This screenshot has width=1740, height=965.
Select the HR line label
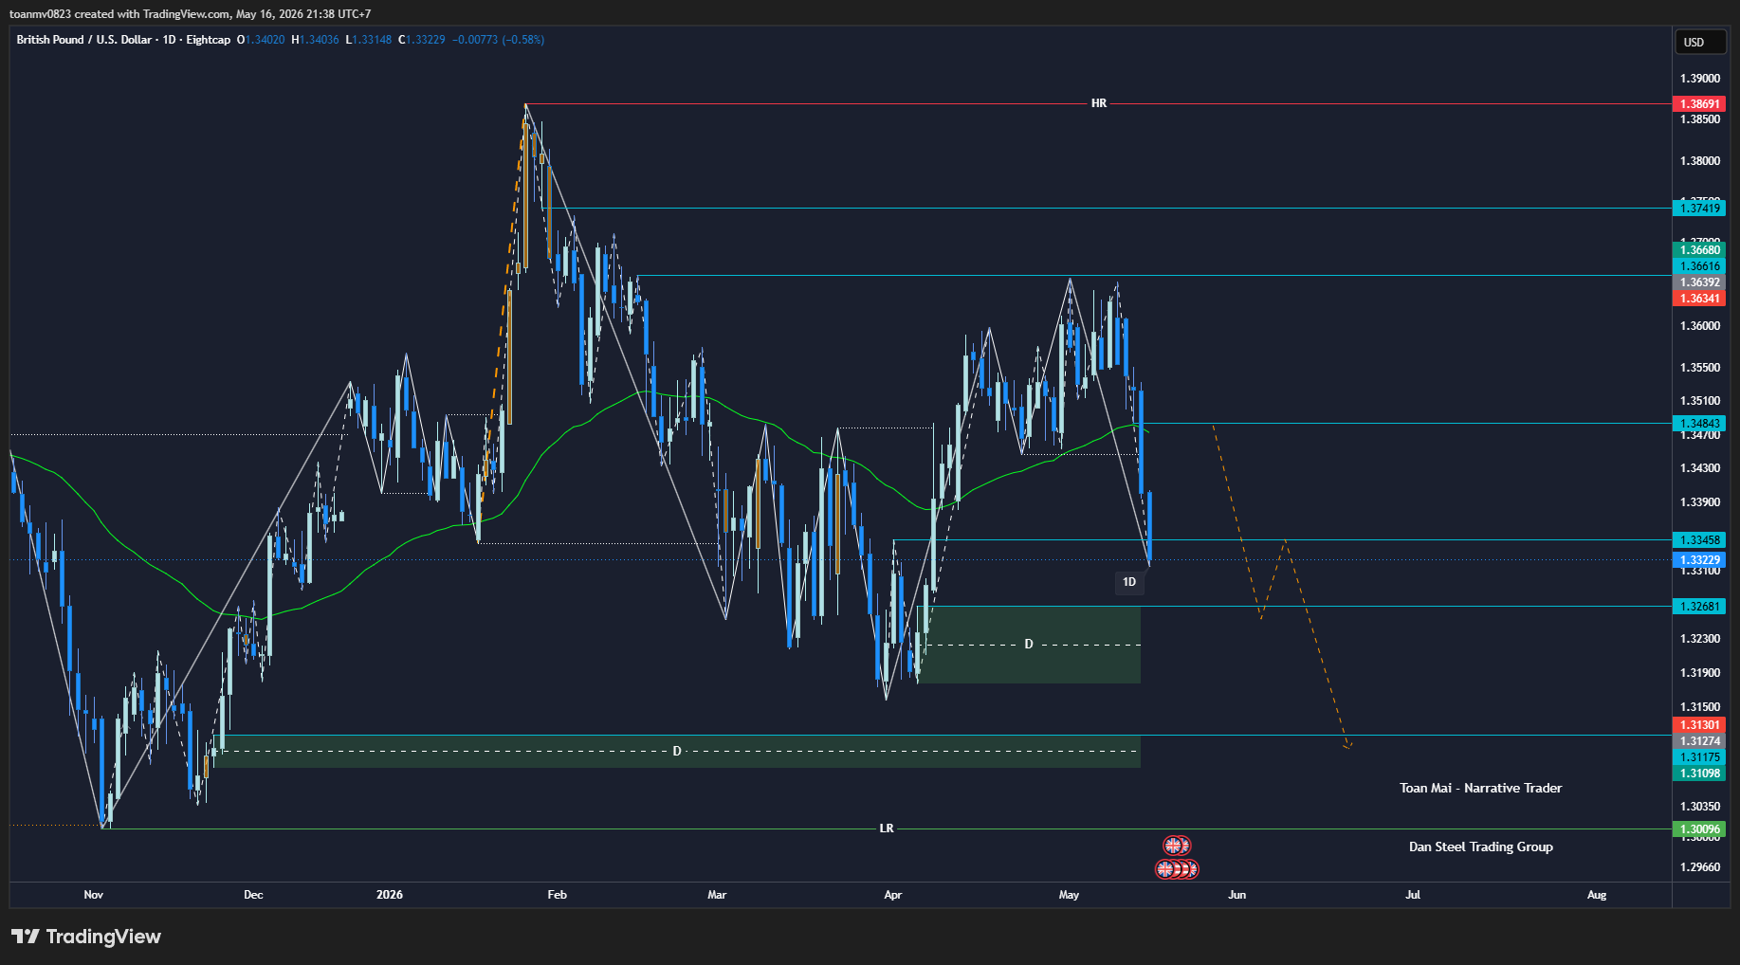point(1099,103)
